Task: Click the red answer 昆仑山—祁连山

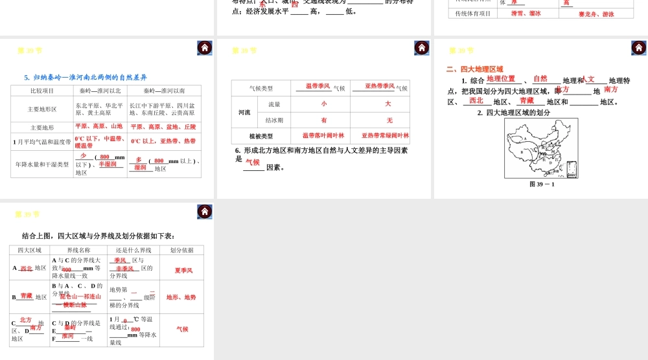Action: [80, 297]
